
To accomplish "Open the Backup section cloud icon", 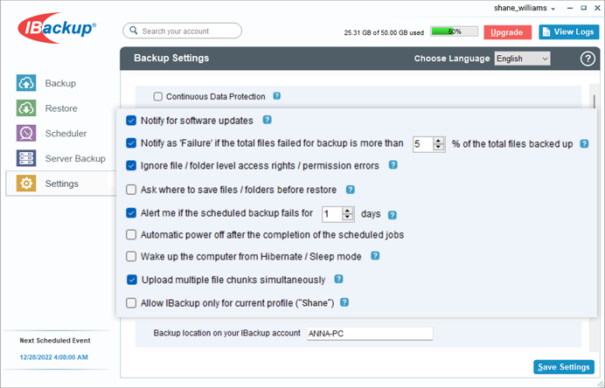I will pos(26,83).
